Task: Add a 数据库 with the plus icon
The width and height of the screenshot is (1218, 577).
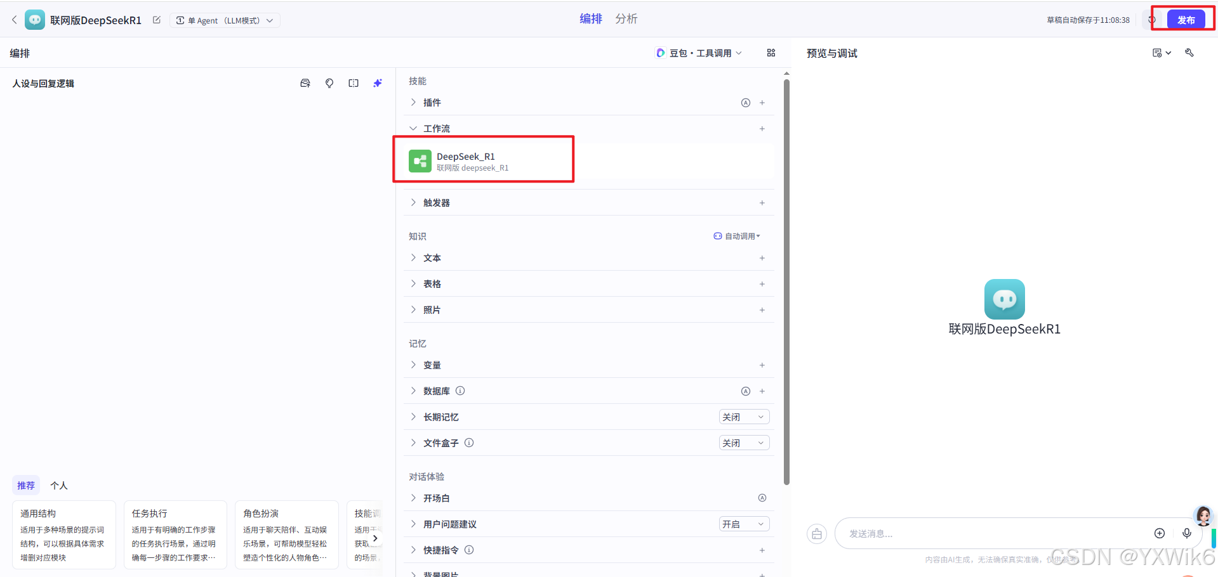Action: point(762,391)
